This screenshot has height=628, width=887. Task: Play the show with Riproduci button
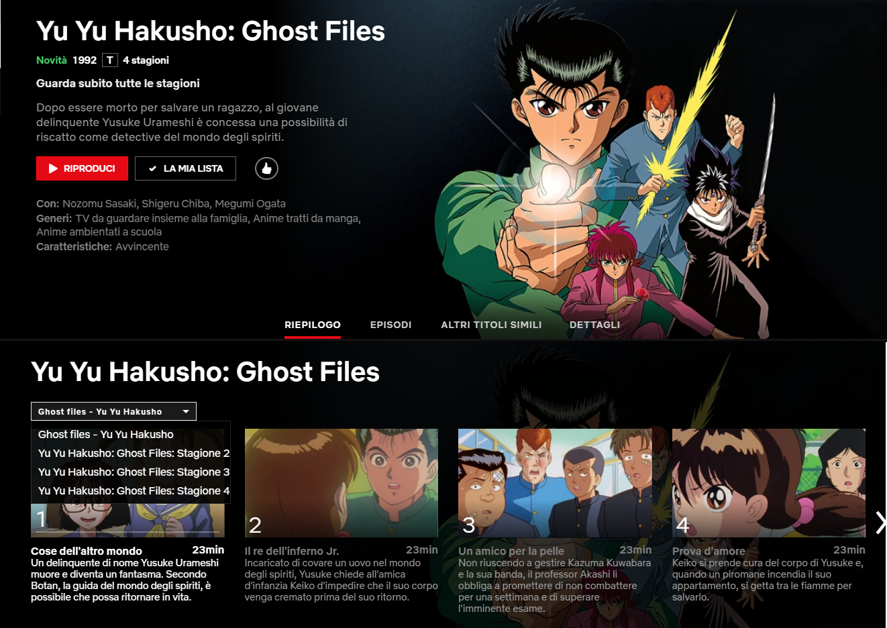pyautogui.click(x=82, y=168)
